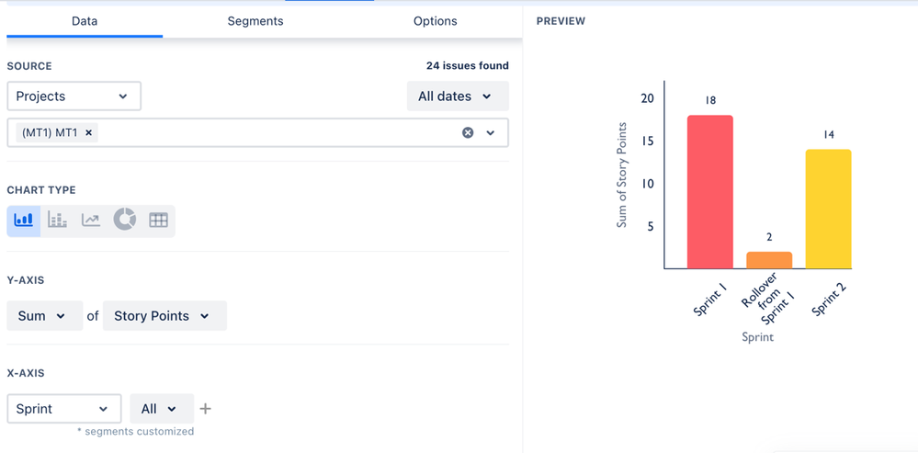
Task: Open the Story Points field dropdown
Action: tap(164, 316)
